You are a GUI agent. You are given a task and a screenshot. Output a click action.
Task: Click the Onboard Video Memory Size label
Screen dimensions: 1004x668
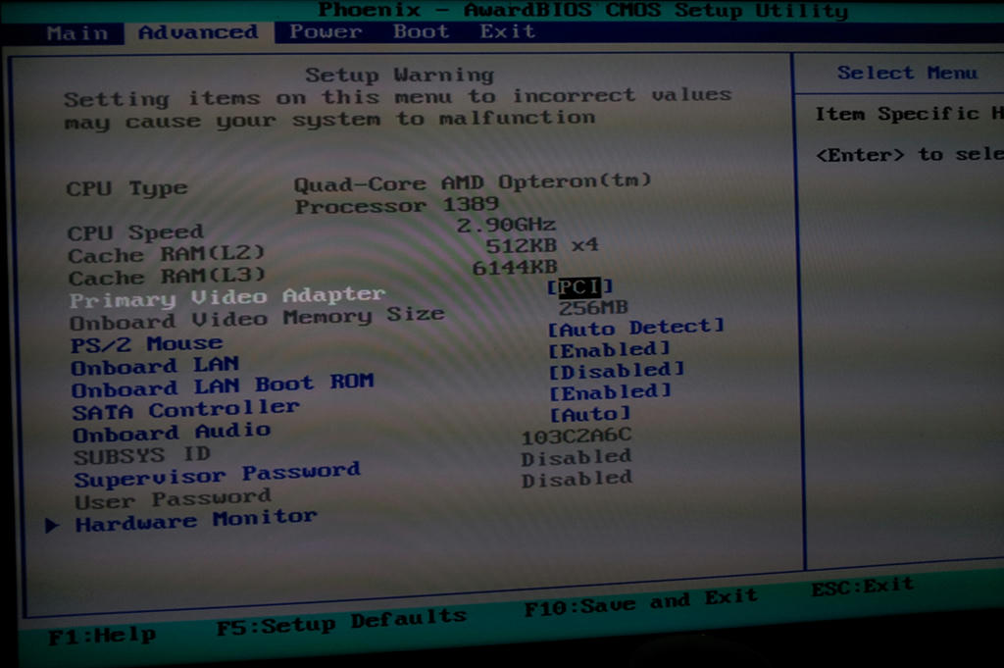(x=257, y=318)
